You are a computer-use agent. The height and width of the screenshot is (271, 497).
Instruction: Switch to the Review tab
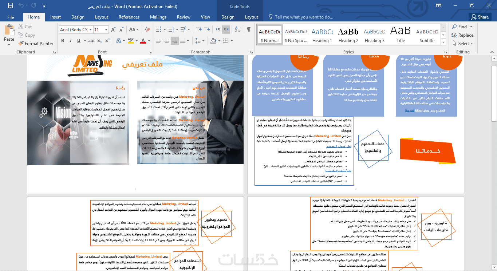pyautogui.click(x=184, y=17)
